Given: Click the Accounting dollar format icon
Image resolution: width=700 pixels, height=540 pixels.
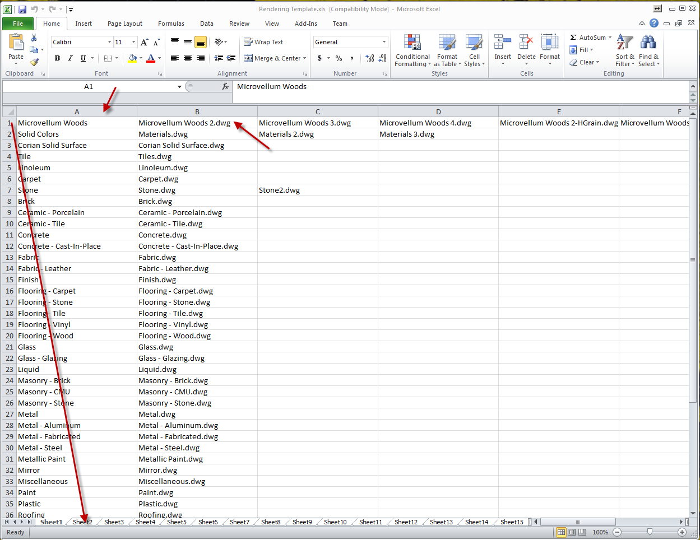Looking at the screenshot, I should click(x=319, y=58).
